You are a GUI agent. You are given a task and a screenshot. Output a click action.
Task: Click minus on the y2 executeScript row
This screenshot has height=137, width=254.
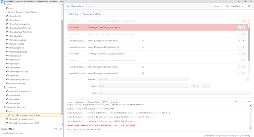tap(239, 73)
